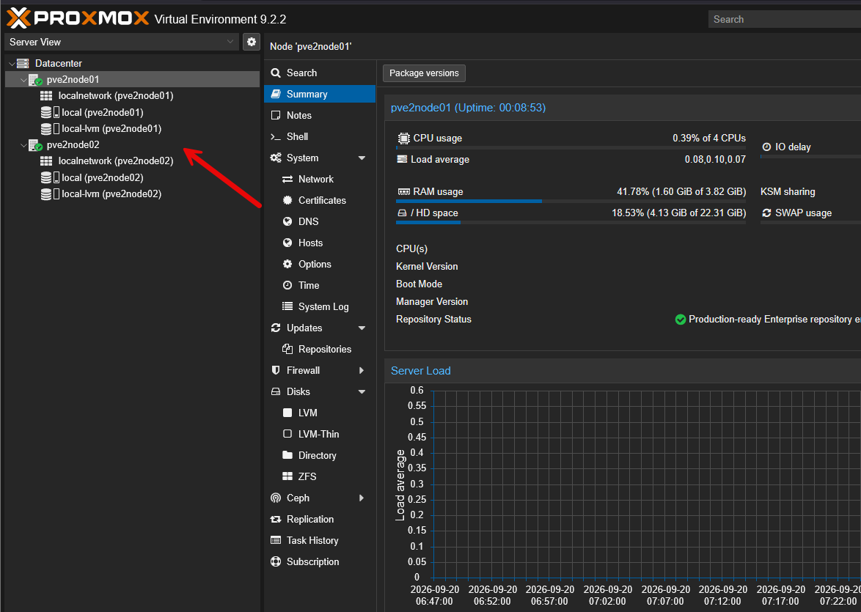Collapse the pve2node01 tree branch
The image size is (861, 612).
[23, 80]
